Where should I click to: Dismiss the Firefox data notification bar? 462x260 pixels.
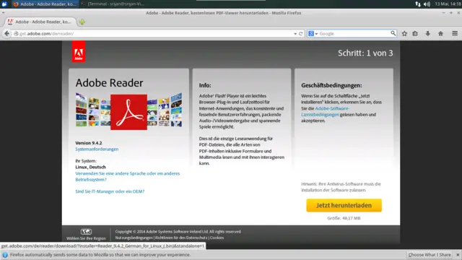pyautogui.click(x=458, y=255)
